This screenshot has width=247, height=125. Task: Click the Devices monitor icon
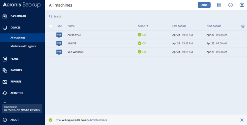[x=5, y=28]
